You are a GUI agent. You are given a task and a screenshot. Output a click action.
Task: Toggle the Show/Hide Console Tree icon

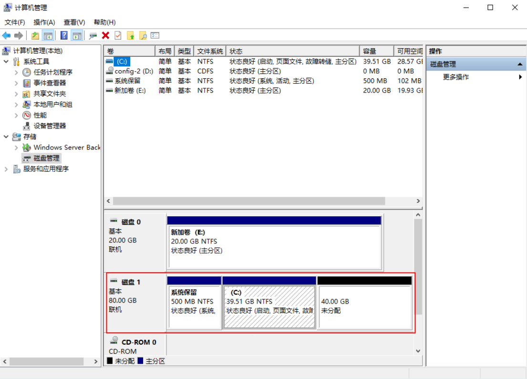48,36
